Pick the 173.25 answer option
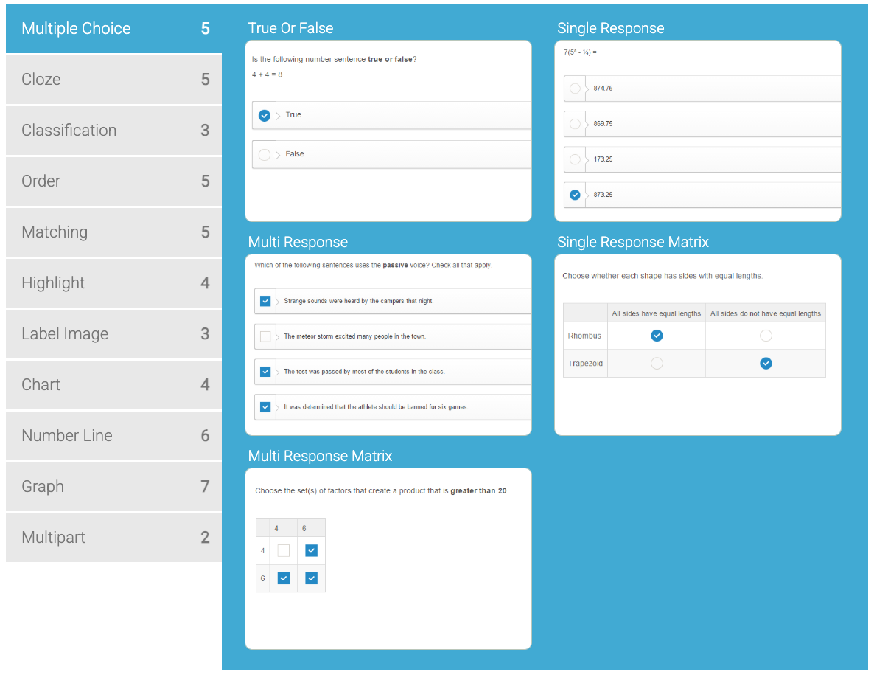This screenshot has height=683, width=874. [x=575, y=159]
